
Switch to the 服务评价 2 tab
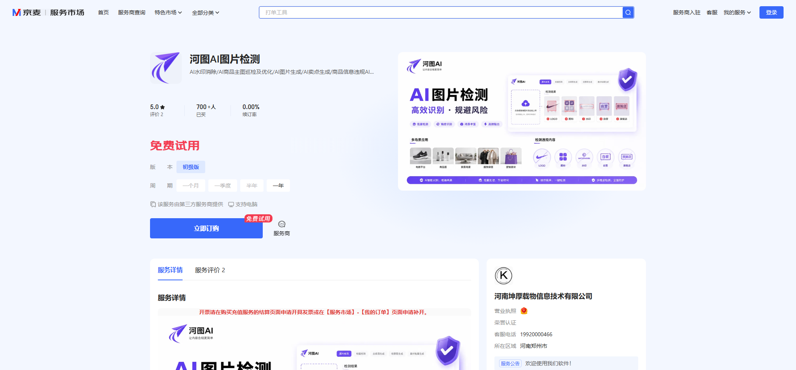210,270
